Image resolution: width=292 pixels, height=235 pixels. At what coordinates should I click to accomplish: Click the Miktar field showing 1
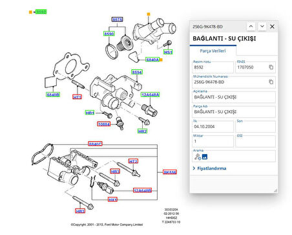tap(213, 141)
